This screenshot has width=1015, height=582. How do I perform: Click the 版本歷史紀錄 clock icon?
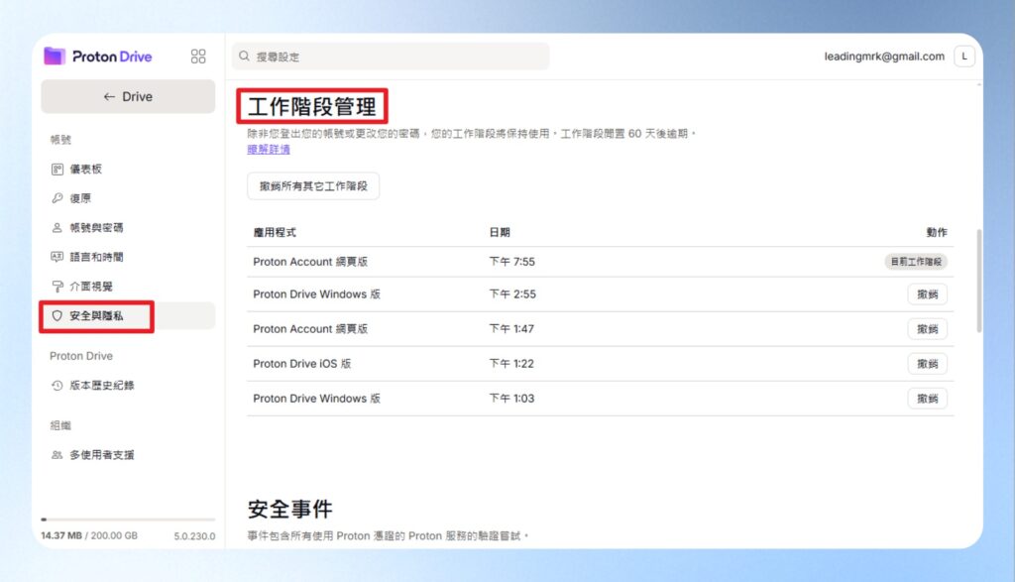(56, 386)
